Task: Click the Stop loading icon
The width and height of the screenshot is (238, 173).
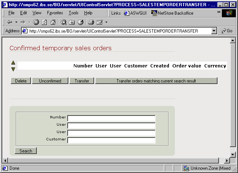Action: click(x=36, y=22)
